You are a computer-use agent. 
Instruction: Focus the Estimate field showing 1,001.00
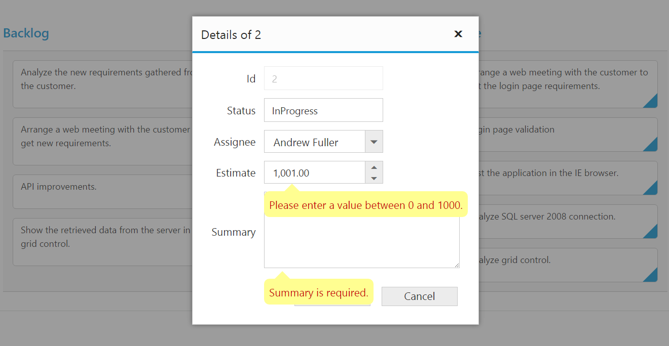(x=314, y=172)
